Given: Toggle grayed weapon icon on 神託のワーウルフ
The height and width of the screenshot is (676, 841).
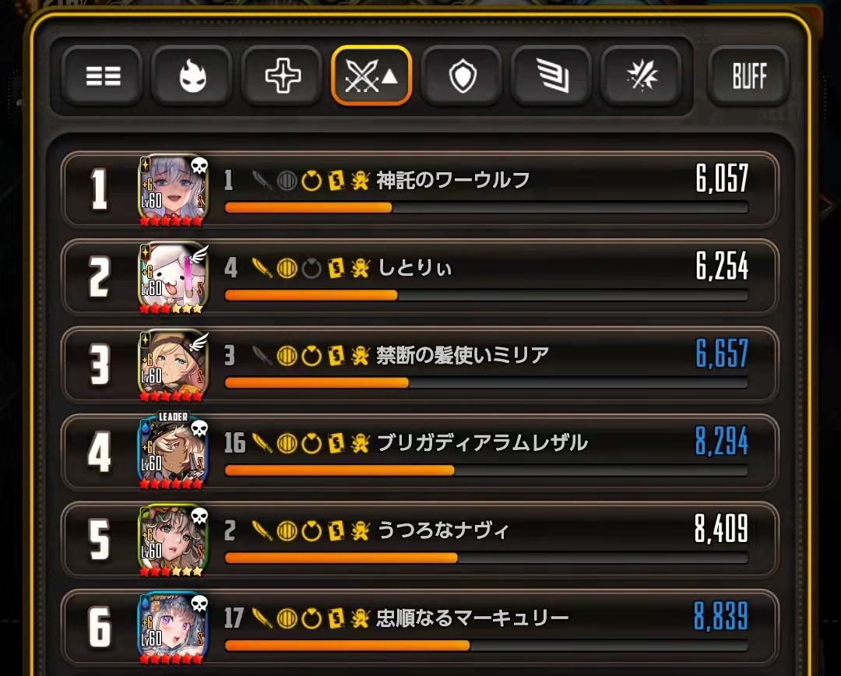Looking at the screenshot, I should (262, 180).
